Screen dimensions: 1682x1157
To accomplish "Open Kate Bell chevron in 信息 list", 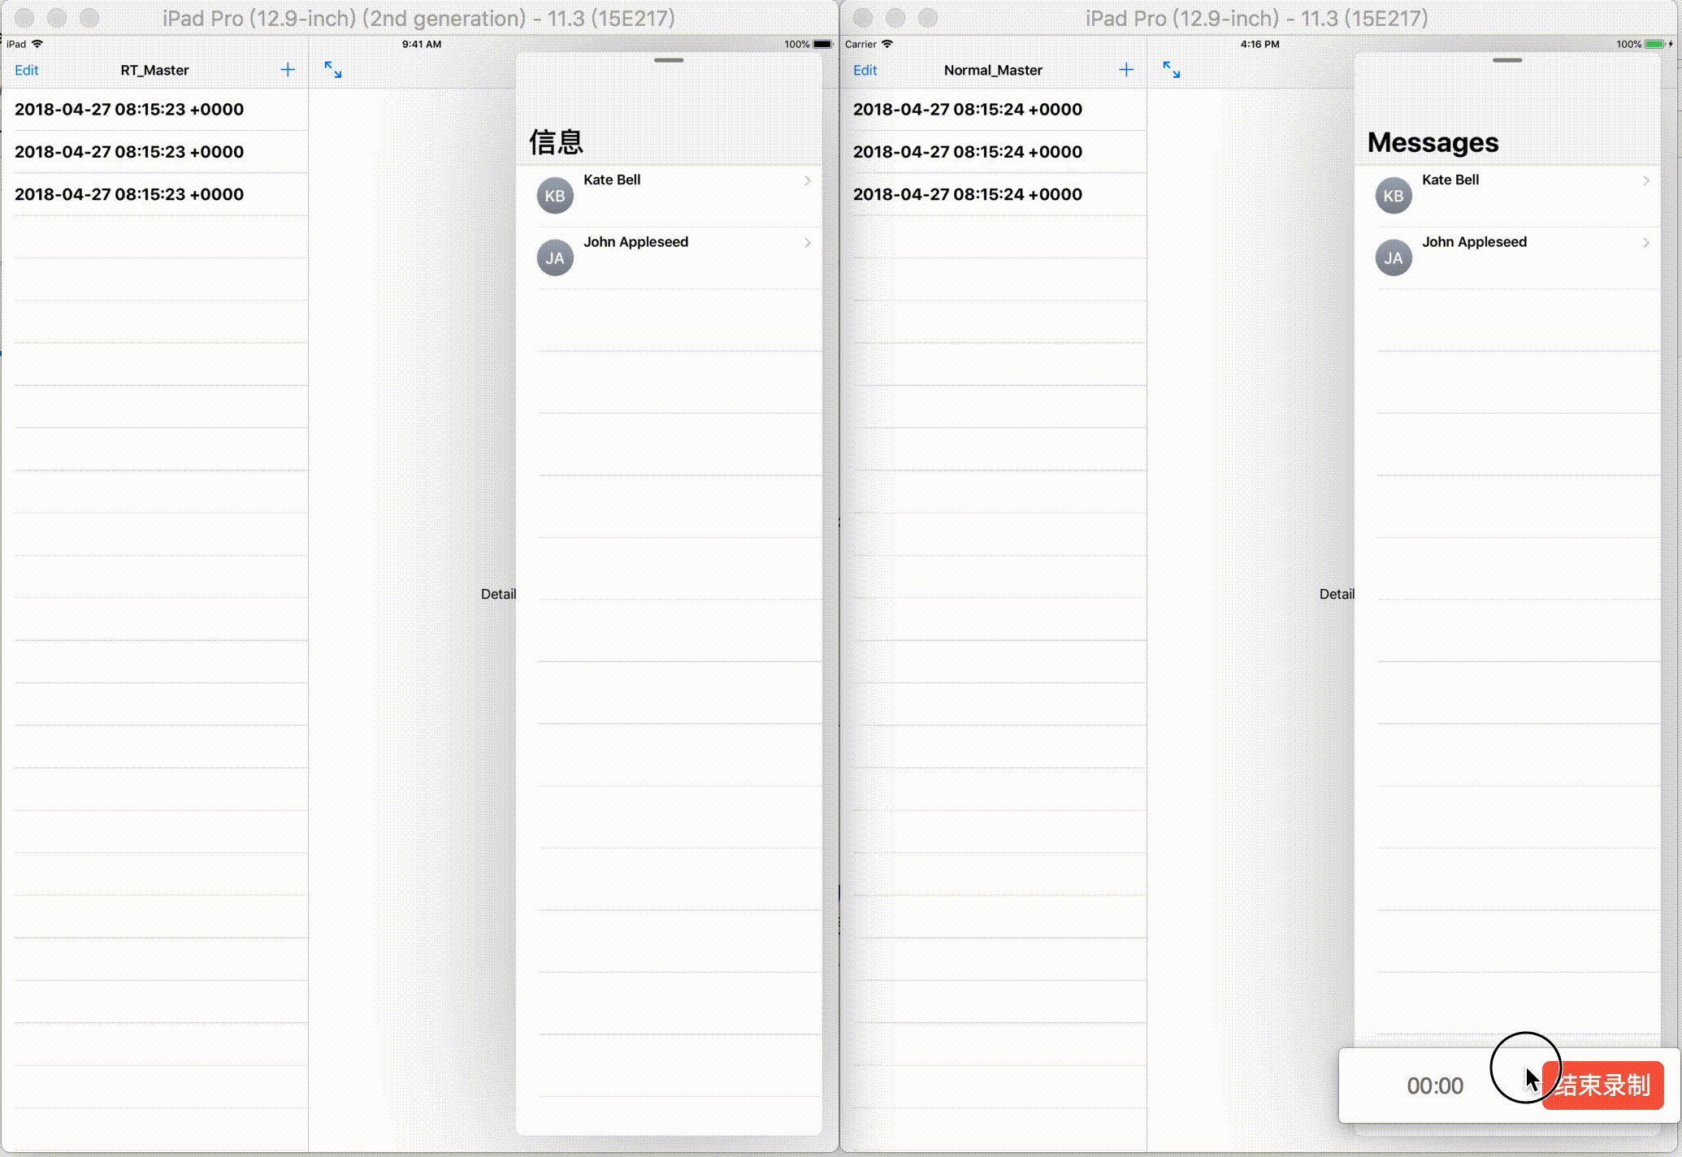I will (x=808, y=180).
